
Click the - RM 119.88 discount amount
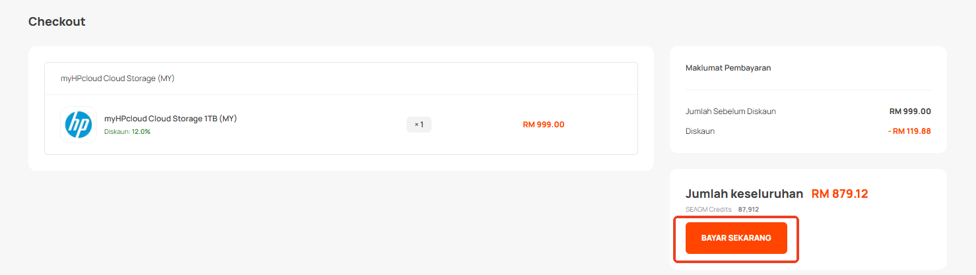[x=909, y=131]
